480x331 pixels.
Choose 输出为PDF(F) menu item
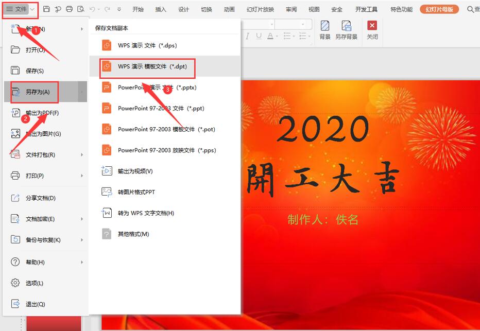tap(46, 113)
